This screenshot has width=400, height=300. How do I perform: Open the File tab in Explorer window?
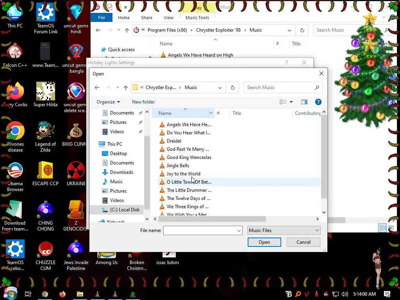coord(102,18)
